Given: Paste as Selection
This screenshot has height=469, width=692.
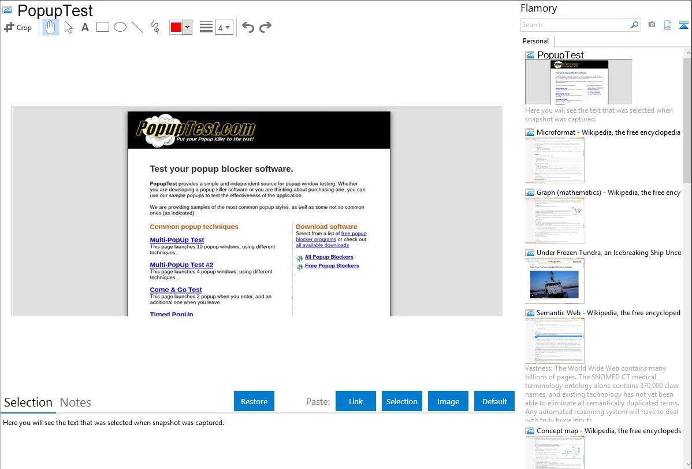Looking at the screenshot, I should (x=402, y=401).
